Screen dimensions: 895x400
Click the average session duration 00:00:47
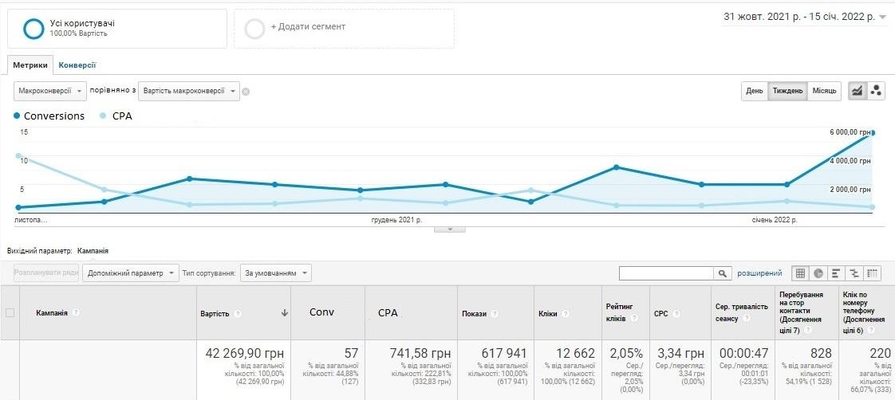pos(743,354)
